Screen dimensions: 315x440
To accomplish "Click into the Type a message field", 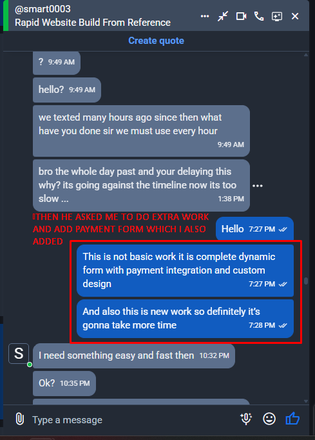I will (131, 420).
